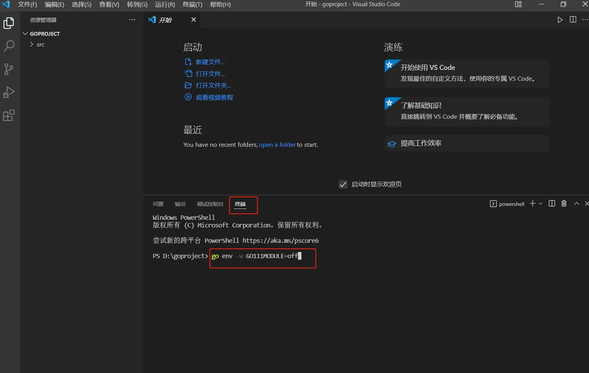Image resolution: width=589 pixels, height=373 pixels.
Task: Open the Extensions view
Action: point(9,115)
